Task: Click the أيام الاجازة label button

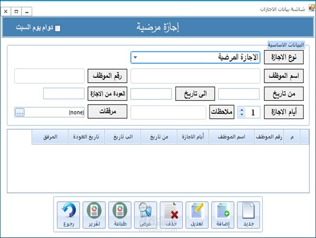Action: coord(284,112)
